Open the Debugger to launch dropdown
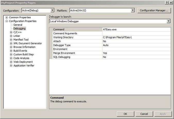Viewport: 174px width, 119px height. [x=169, y=21]
